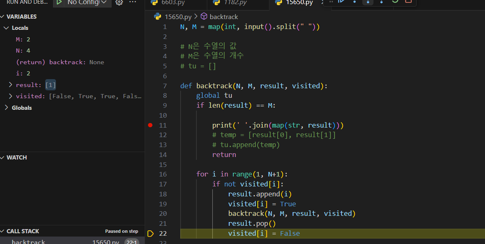Place cursor on line 1 input statement
The image size is (485, 244).
click(250, 27)
